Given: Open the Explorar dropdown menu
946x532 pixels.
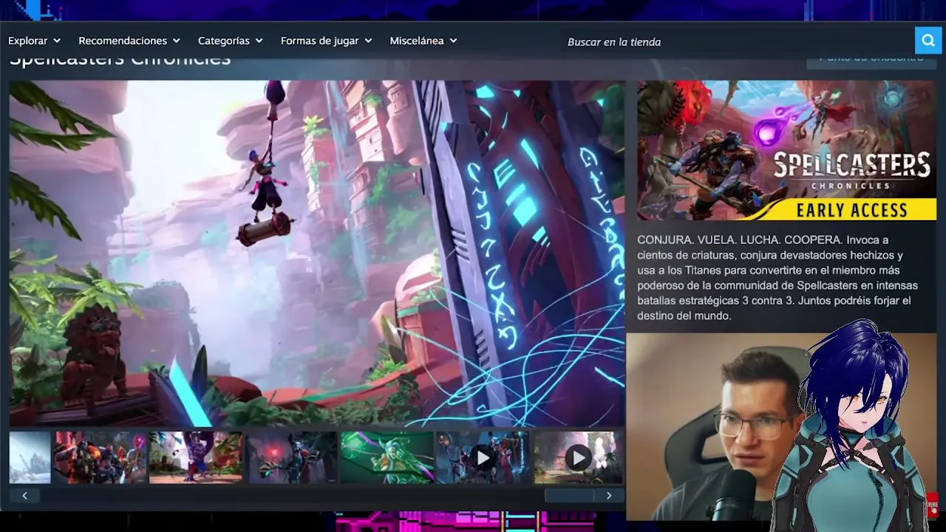Looking at the screenshot, I should pos(34,41).
